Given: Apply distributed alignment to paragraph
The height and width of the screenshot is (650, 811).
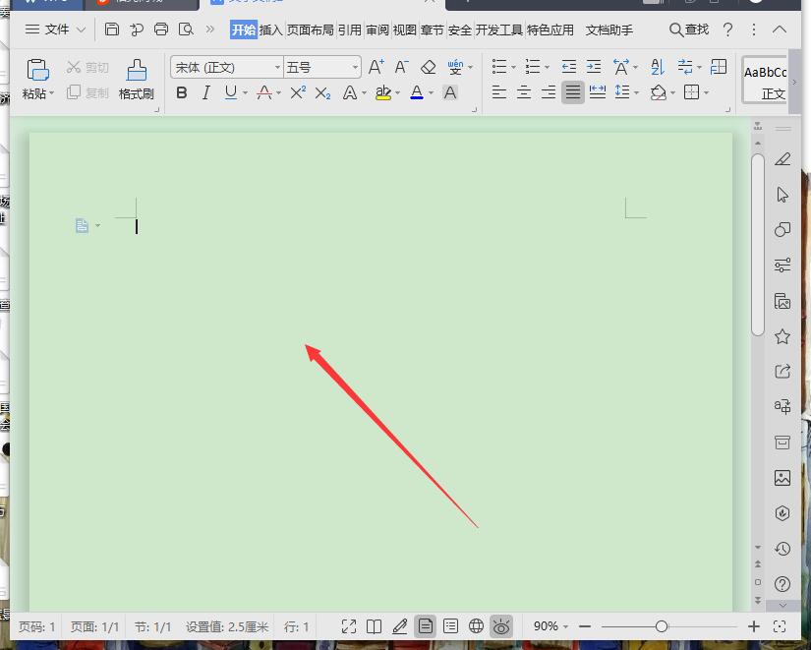Looking at the screenshot, I should (598, 92).
